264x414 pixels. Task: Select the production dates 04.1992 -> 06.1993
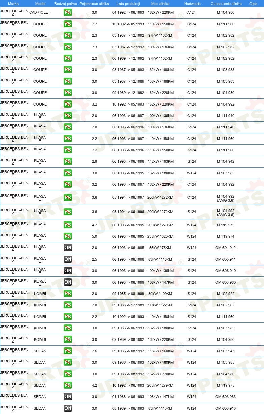tap(128, 12)
